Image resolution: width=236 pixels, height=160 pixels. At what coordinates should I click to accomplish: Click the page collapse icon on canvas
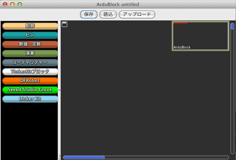point(64,24)
